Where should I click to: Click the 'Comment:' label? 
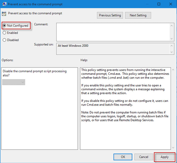41,24
